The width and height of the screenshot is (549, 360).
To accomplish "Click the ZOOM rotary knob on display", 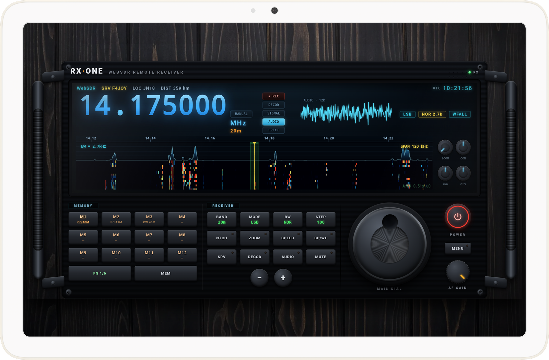I will 445,147.
